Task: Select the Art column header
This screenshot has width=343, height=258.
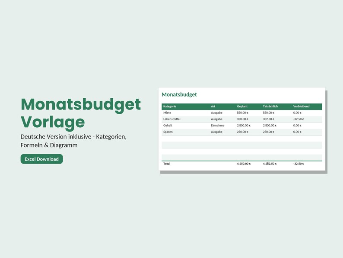Action: click(213, 106)
